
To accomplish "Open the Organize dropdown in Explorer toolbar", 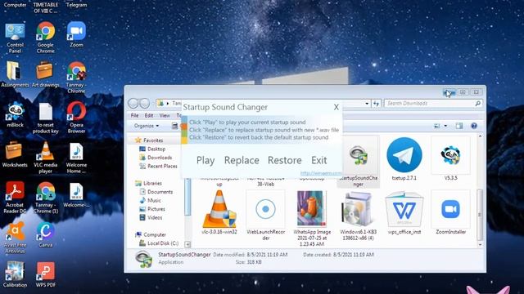I will (x=147, y=126).
